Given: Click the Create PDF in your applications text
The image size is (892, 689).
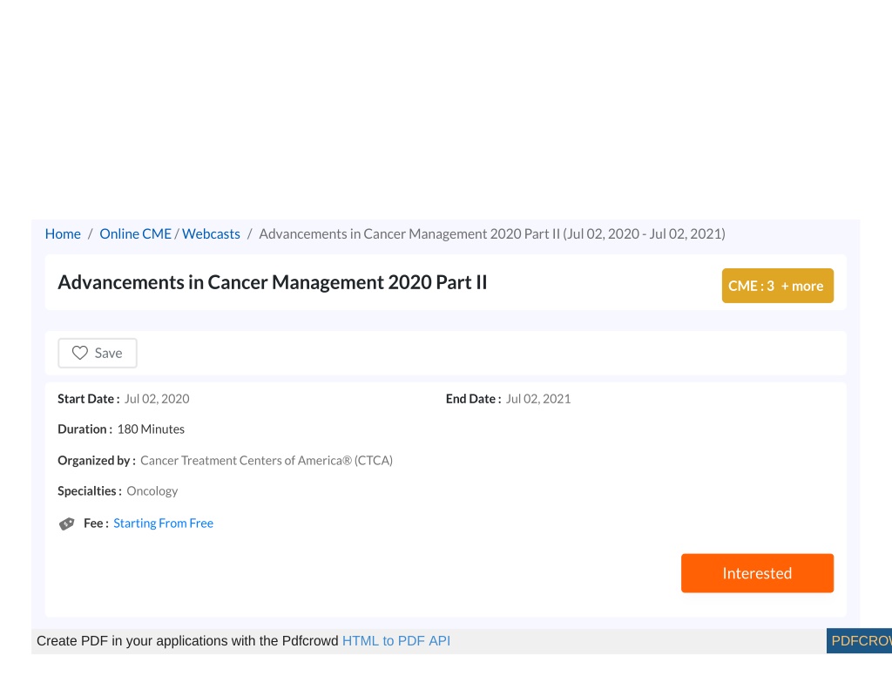Looking at the screenshot, I should 187,640.
